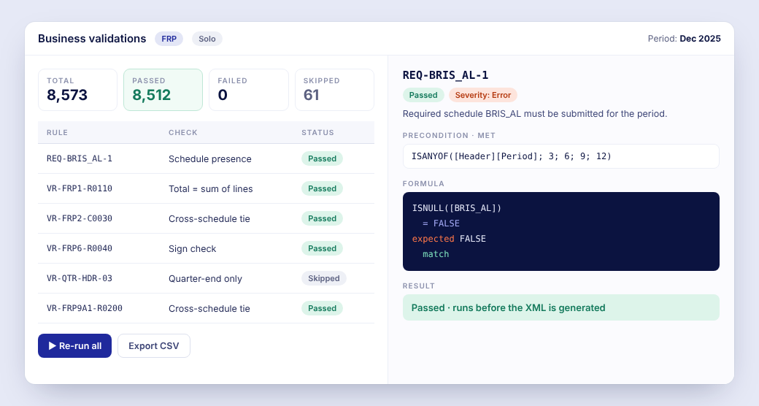Click the Severity: Error badge
This screenshot has width=759, height=406.
coord(482,95)
